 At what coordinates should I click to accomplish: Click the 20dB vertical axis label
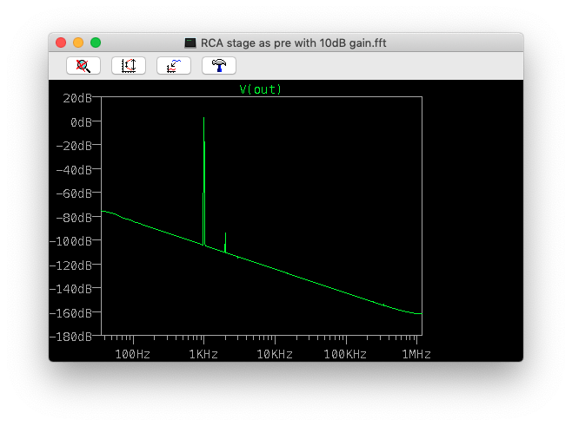click(77, 98)
